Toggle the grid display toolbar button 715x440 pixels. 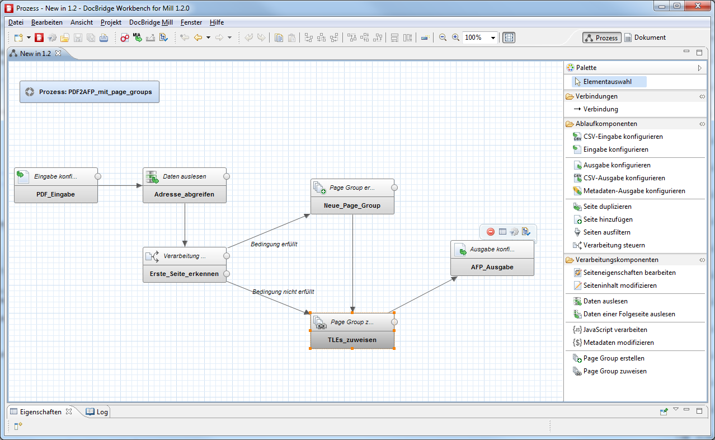509,38
